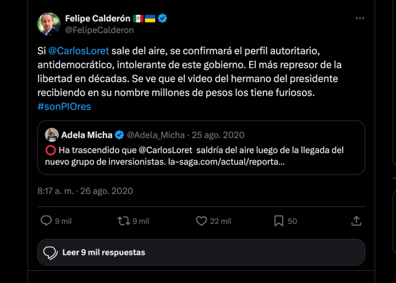Click the 25 ago. 2020 quoted tweet date
This screenshot has width=396, height=283.
218,135
